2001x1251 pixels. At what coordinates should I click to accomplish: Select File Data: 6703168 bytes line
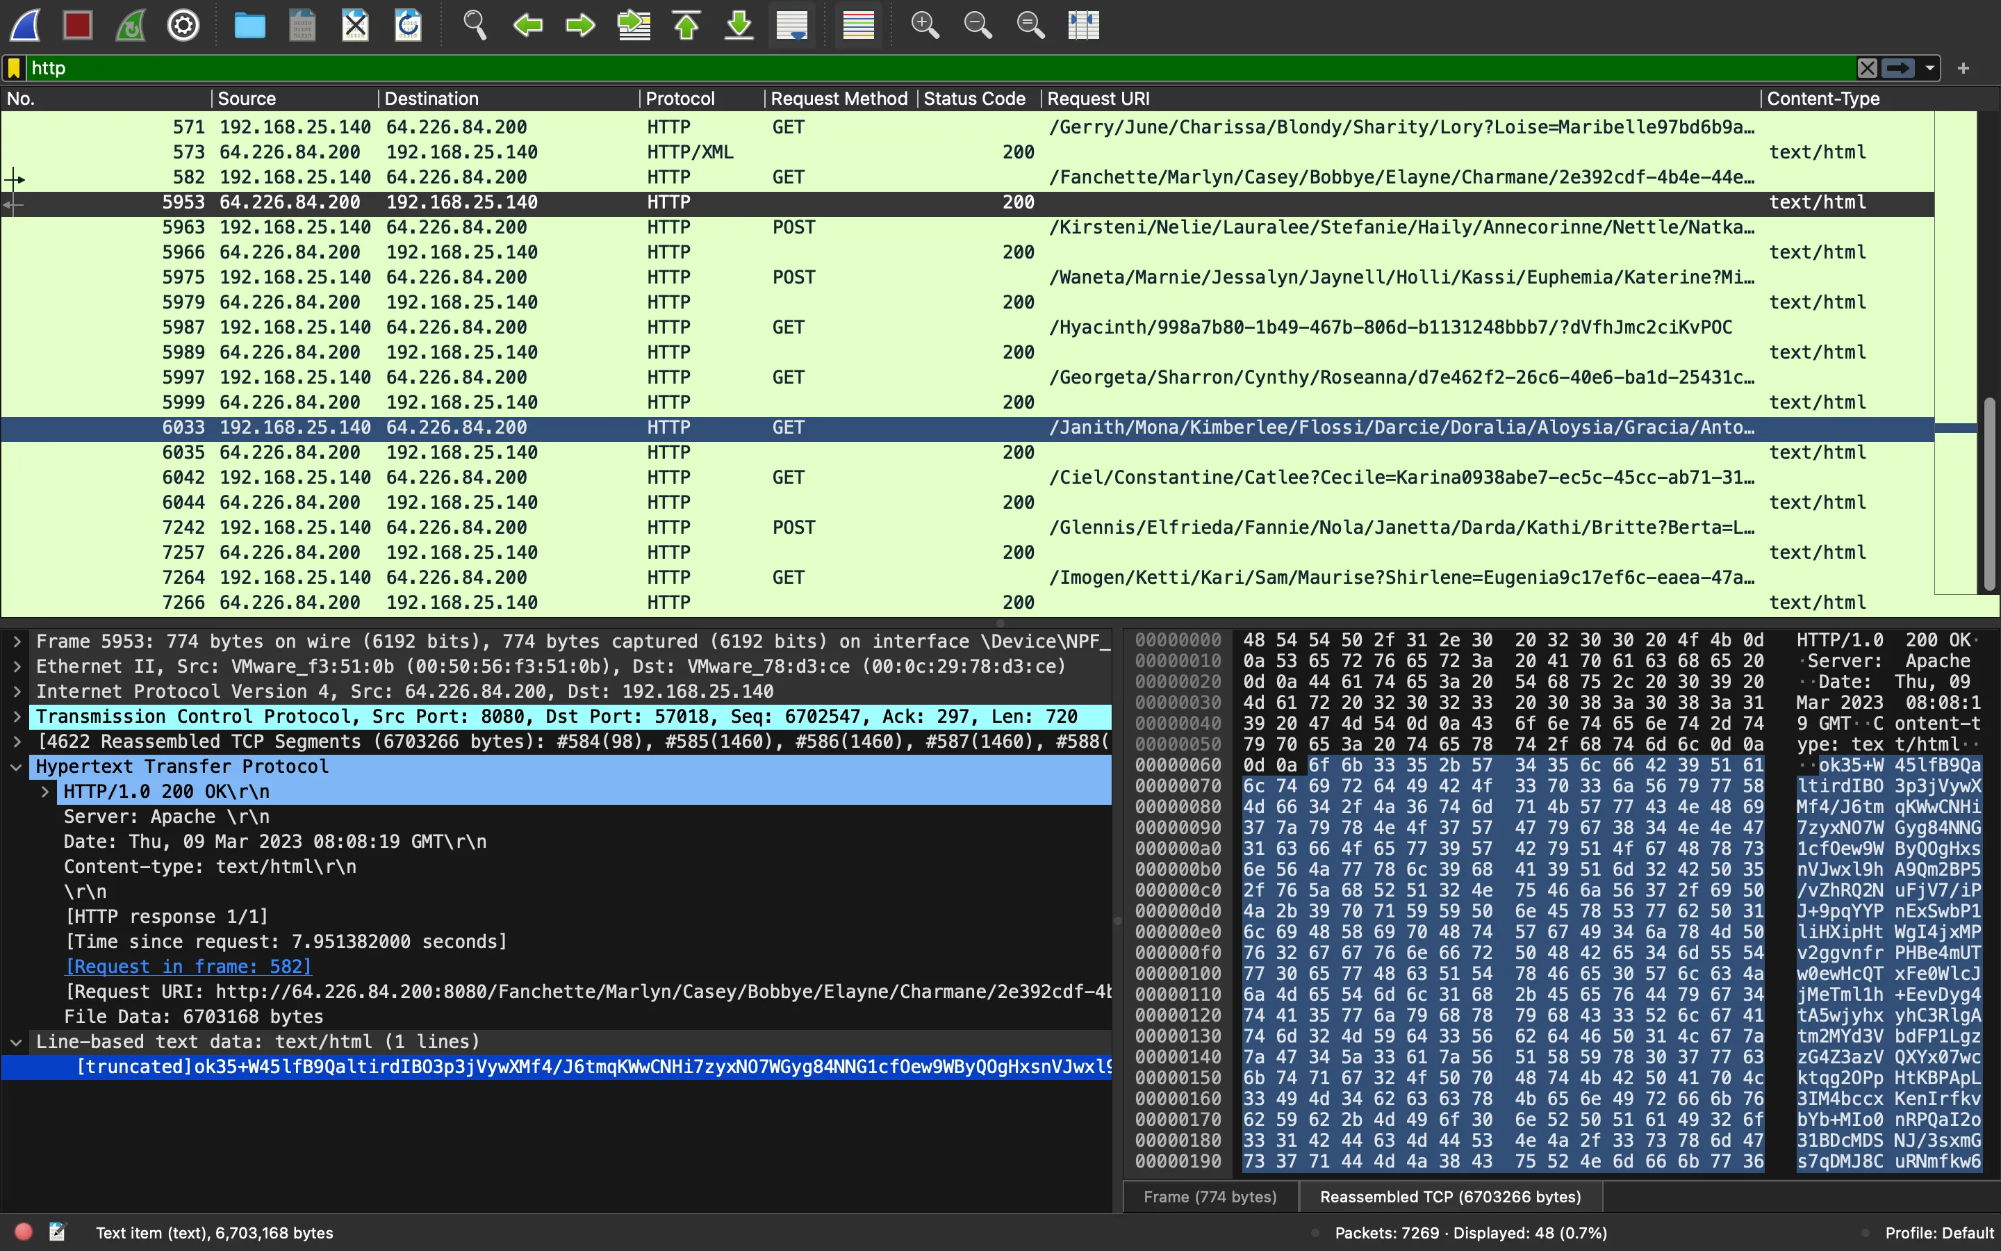(193, 1017)
